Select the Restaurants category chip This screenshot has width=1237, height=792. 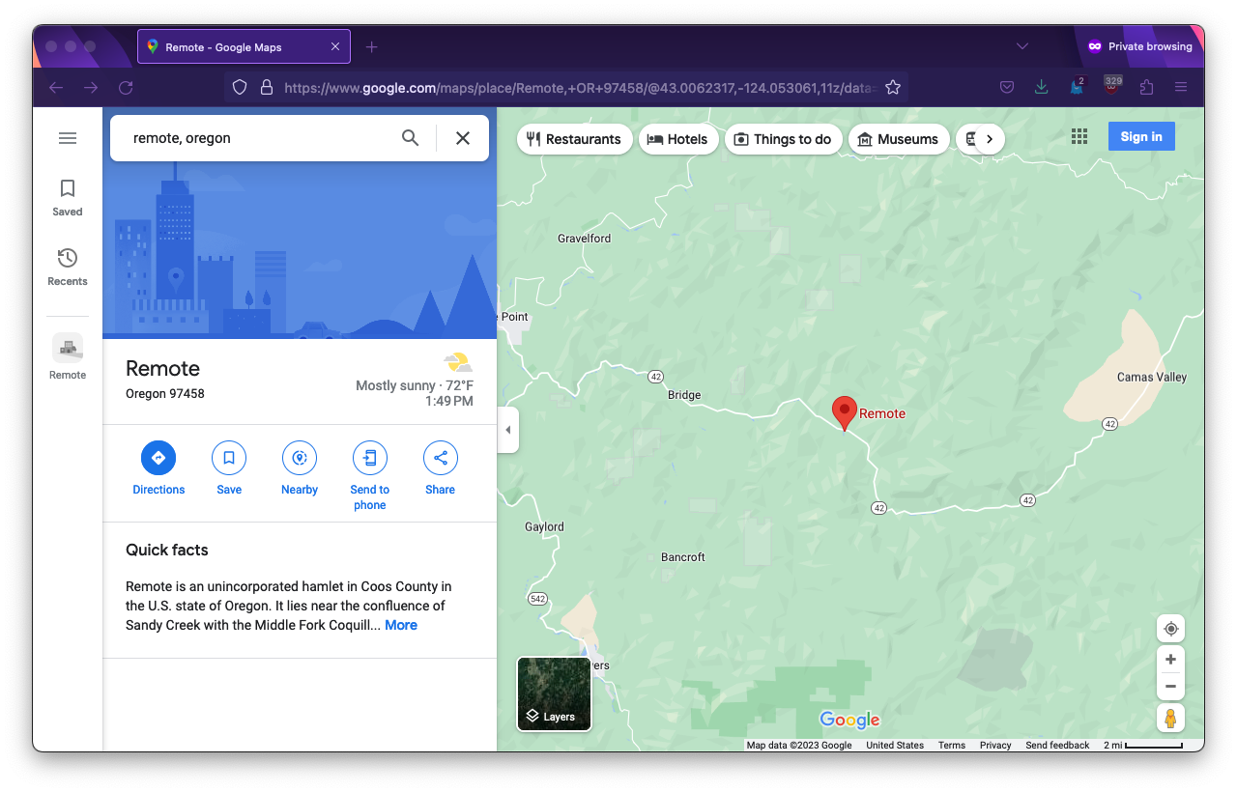[575, 139]
